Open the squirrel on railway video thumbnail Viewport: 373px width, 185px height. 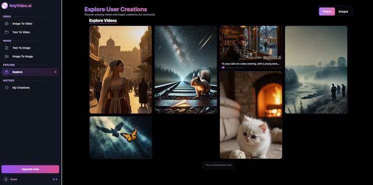click(x=186, y=70)
